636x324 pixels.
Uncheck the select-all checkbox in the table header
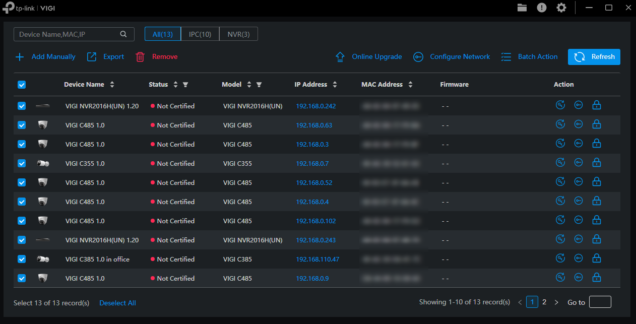pos(22,84)
